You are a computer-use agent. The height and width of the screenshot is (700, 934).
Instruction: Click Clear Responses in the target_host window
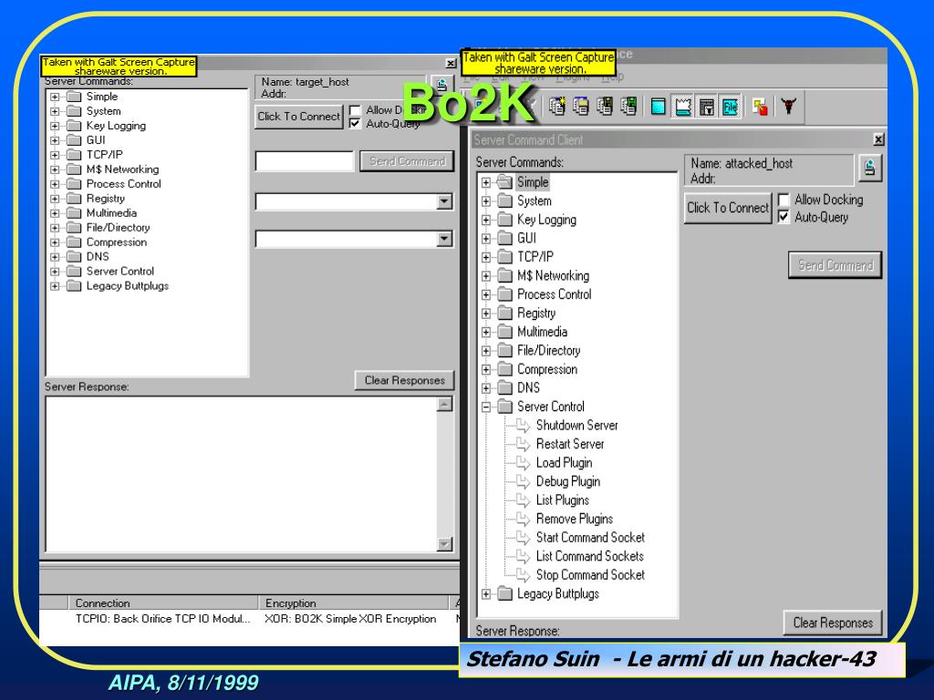[404, 380]
